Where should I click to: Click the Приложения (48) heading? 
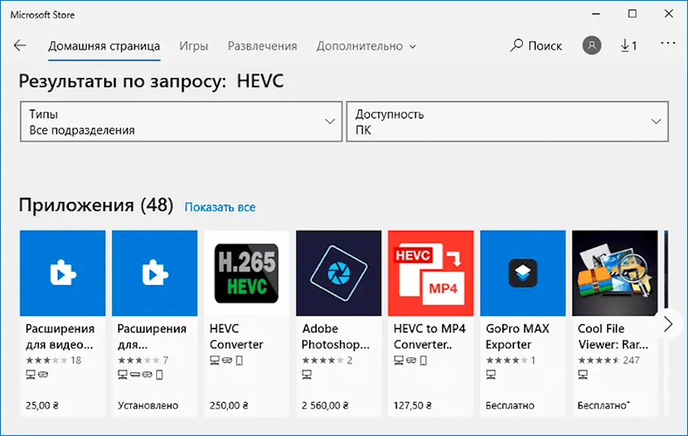pyautogui.click(x=96, y=205)
